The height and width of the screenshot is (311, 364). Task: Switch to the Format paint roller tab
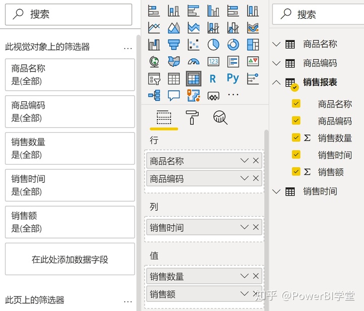pos(192,118)
